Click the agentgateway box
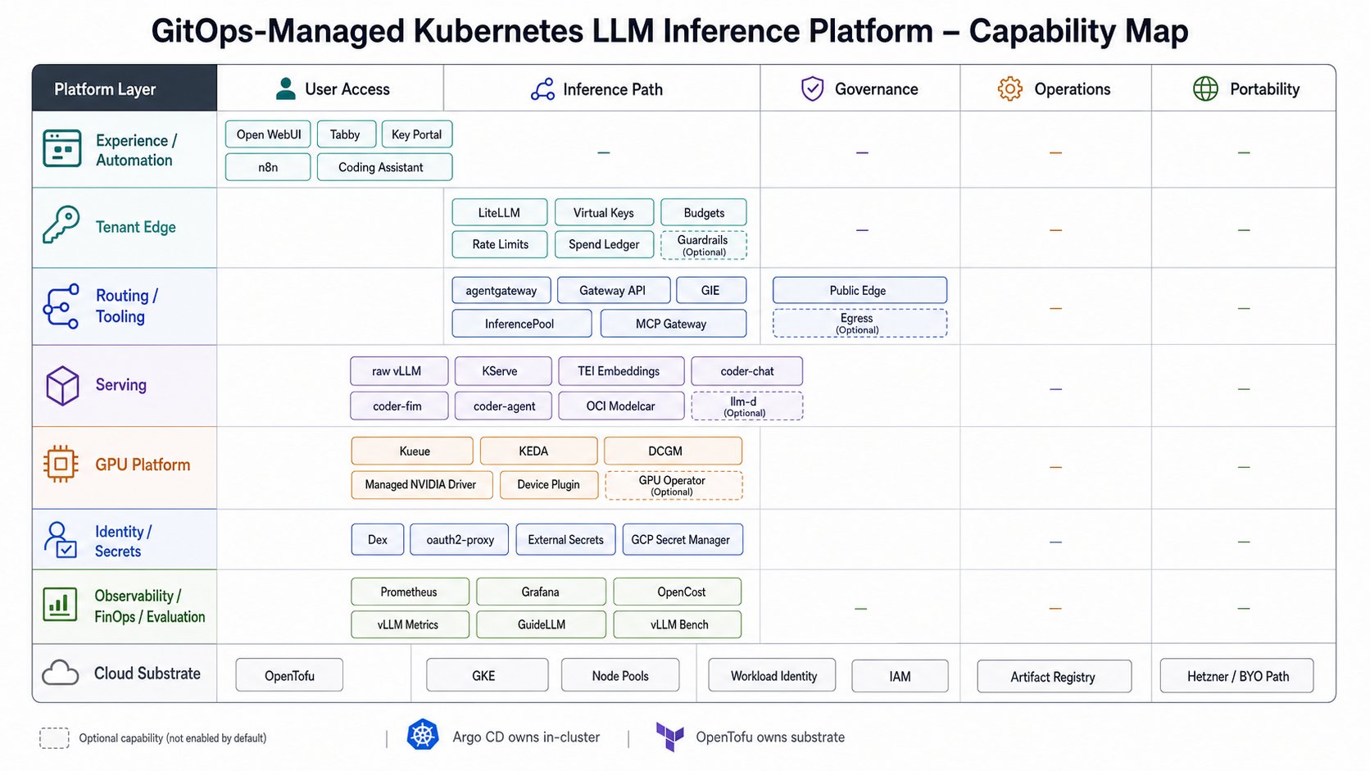This screenshot has height=771, width=1370. pos(501,290)
